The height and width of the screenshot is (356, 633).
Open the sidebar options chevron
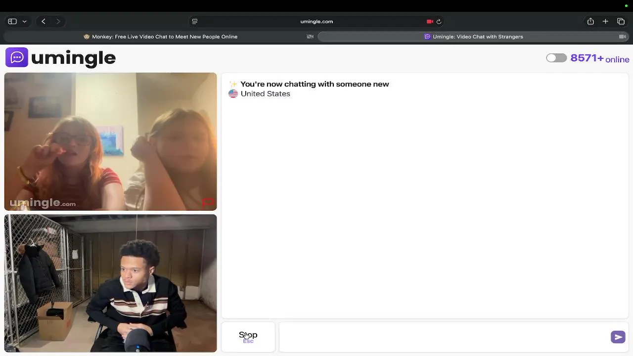point(24,21)
